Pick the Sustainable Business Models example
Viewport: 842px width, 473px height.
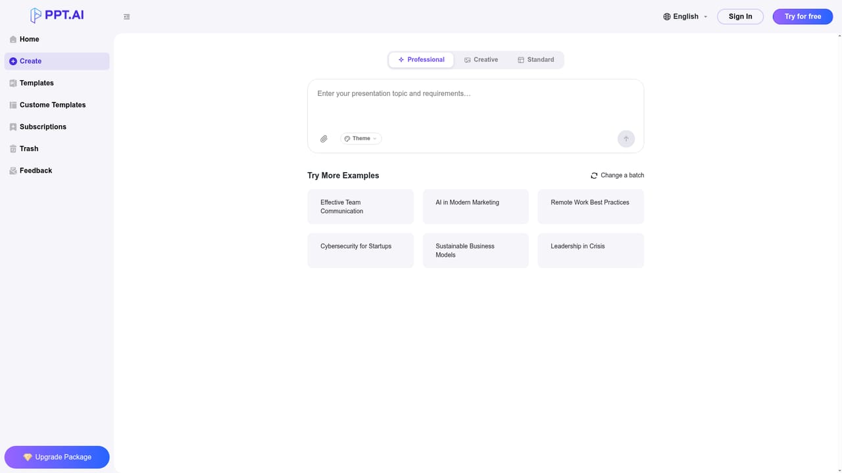click(x=476, y=250)
